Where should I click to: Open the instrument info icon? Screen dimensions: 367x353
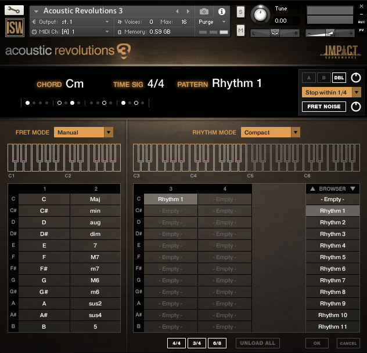tap(221, 11)
